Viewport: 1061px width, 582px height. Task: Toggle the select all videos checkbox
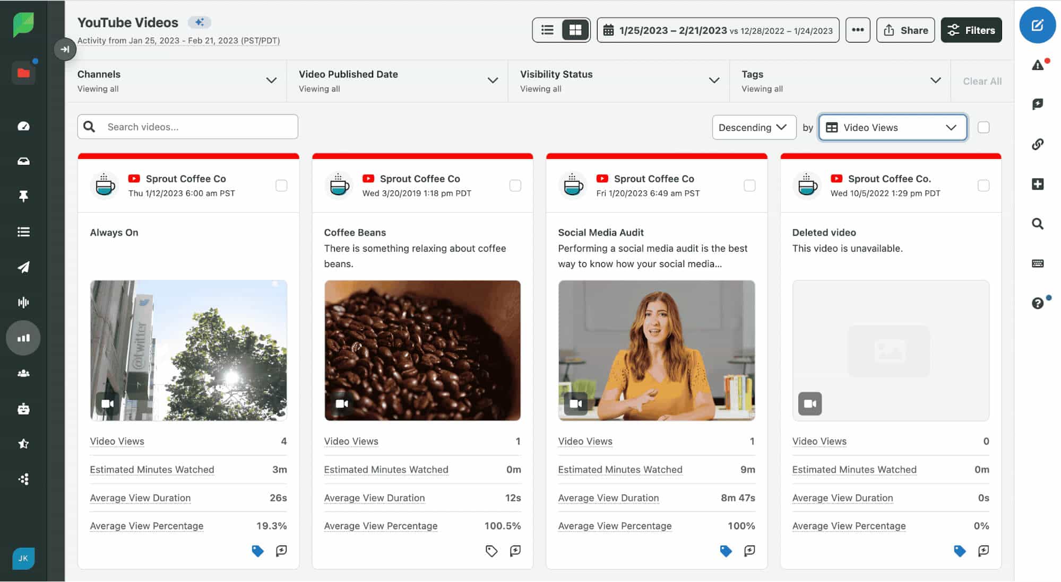pyautogui.click(x=984, y=127)
